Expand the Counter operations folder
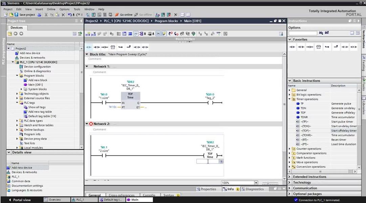 (290, 149)
